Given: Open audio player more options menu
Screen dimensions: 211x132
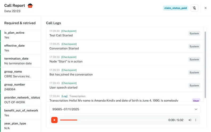Looking at the screenshot, I should tap(196, 120).
